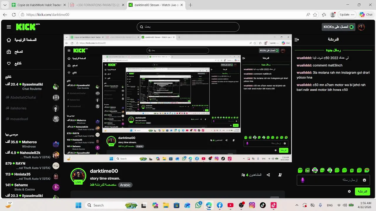Click the browser Update button

[x=347, y=15]
